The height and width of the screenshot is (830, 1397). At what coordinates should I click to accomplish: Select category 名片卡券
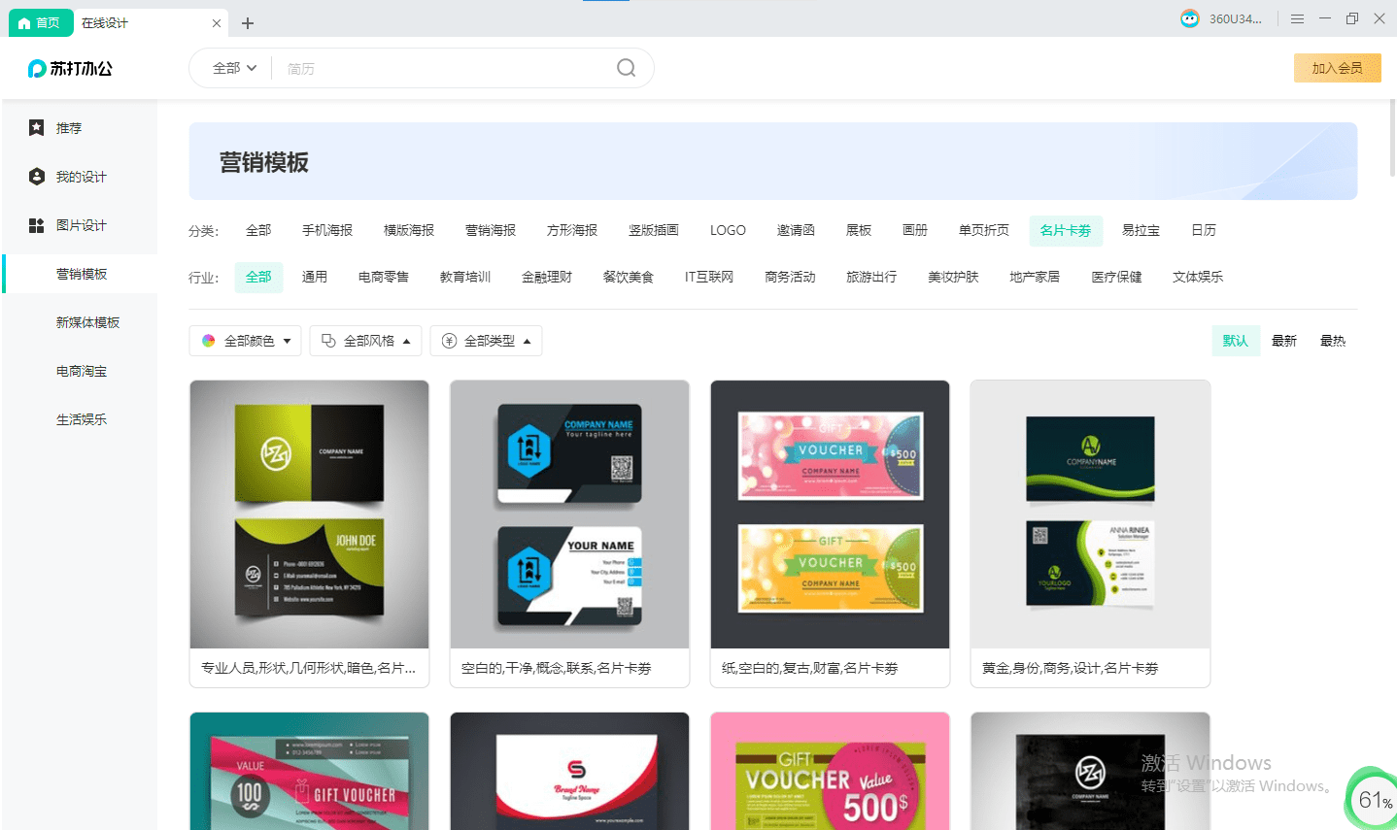coord(1066,230)
